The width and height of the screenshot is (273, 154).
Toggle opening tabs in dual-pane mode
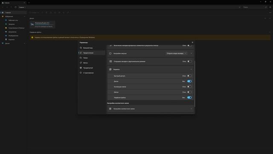point(189,62)
